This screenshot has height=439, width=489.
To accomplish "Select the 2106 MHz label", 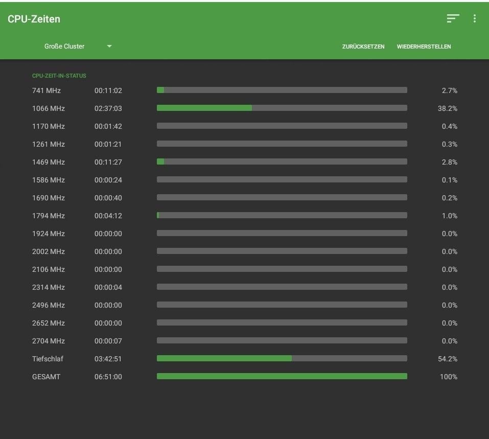I will point(49,269).
